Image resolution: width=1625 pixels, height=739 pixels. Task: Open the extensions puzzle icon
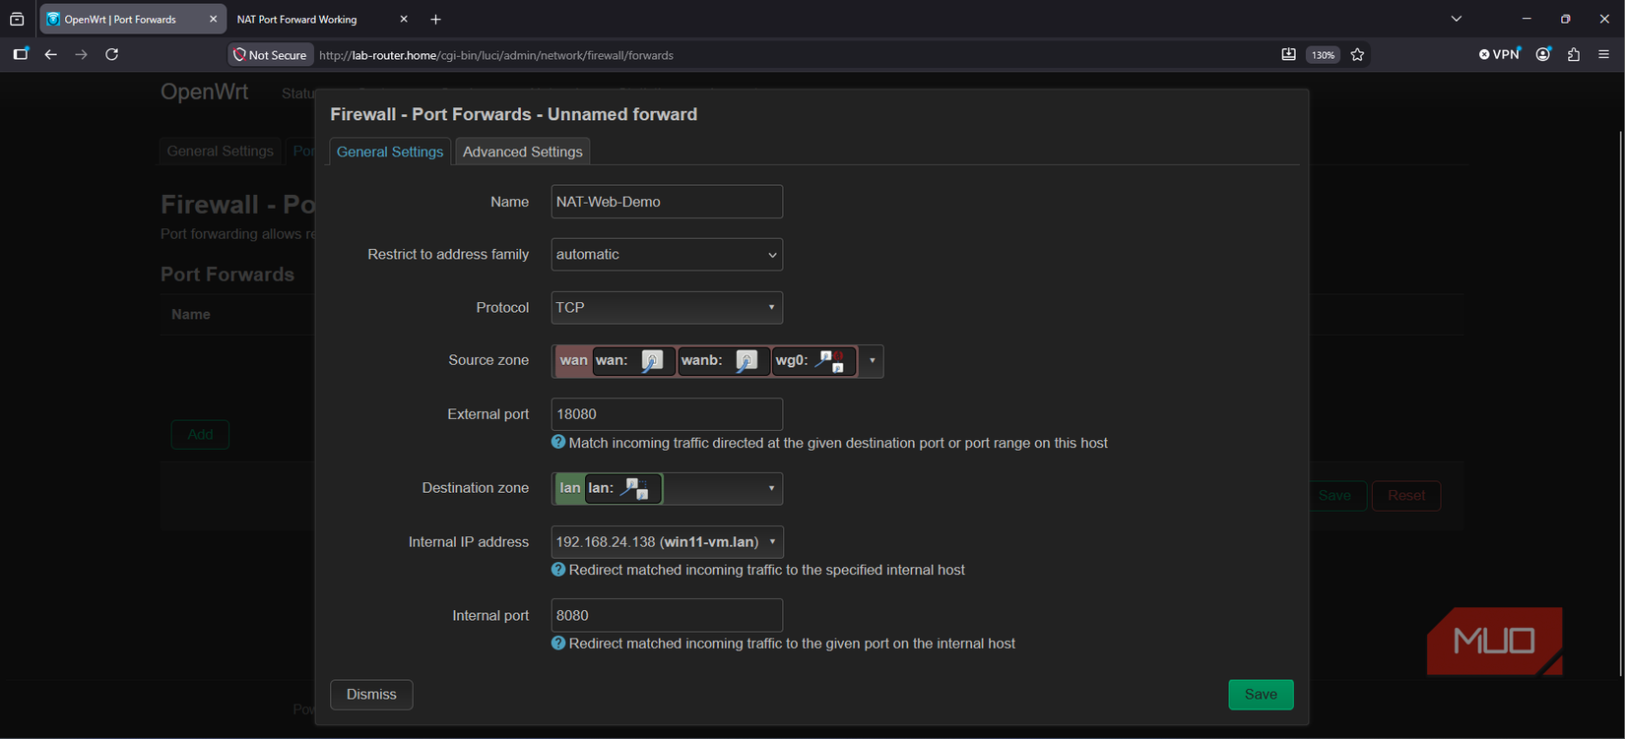click(x=1574, y=55)
